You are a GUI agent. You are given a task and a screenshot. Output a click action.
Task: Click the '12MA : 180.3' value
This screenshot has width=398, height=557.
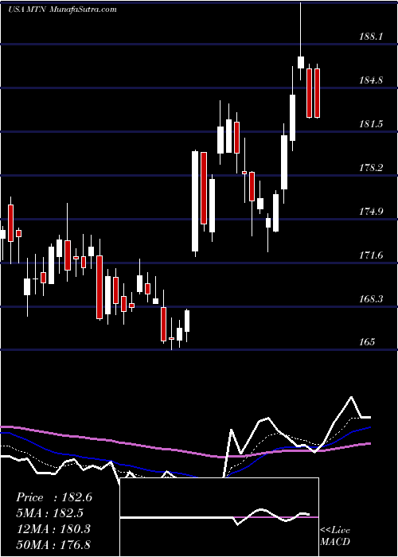(53, 529)
